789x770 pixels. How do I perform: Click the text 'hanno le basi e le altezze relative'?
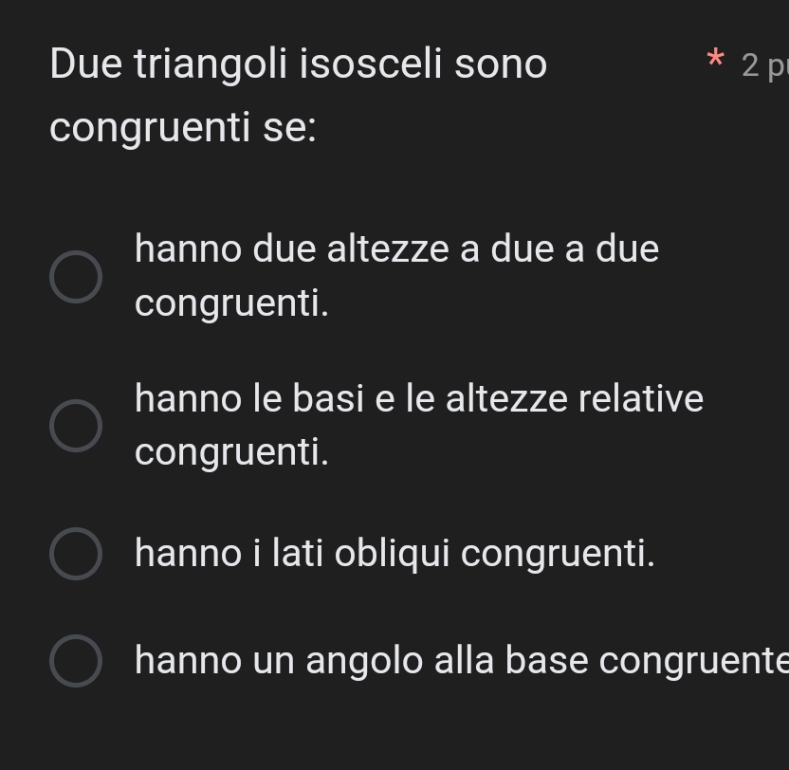[x=419, y=398]
